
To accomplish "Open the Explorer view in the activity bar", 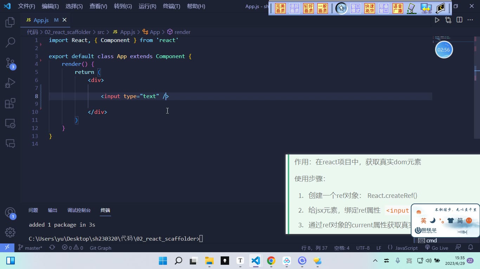I will click(10, 22).
